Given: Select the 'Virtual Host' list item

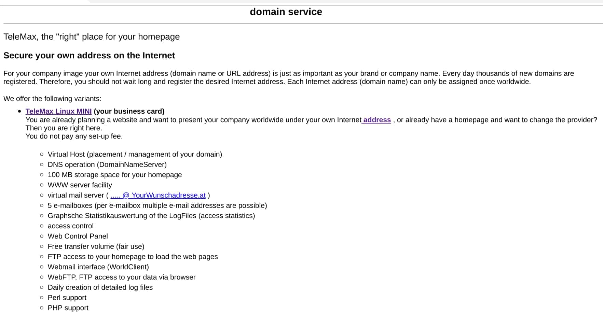Looking at the screenshot, I should click(135, 154).
